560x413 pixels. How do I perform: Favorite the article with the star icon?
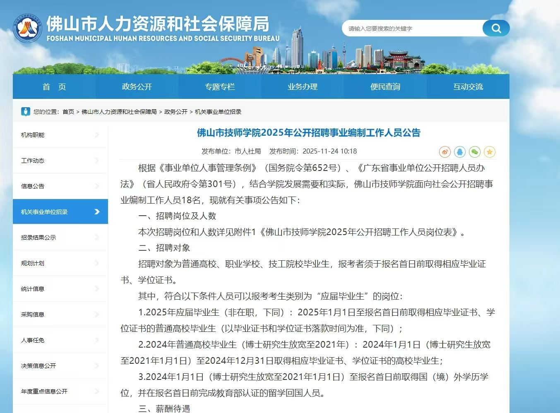point(490,152)
